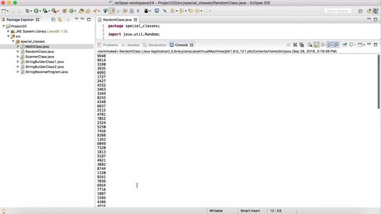Click the New Java Package icon

(65, 11)
